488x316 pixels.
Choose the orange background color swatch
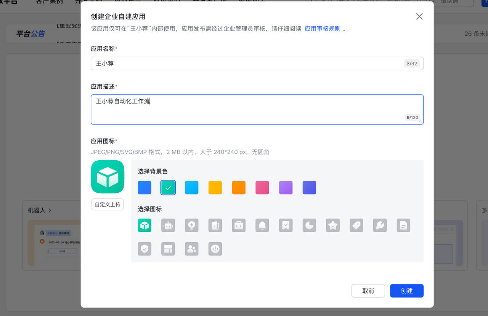239,188
